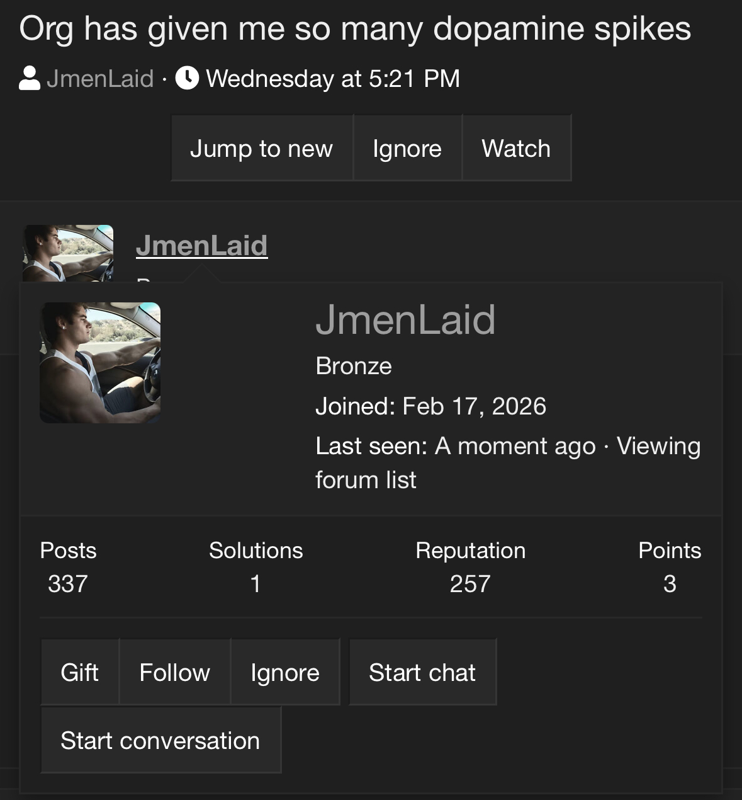Send a Gift to JmenLaid
This screenshot has width=742, height=800.
(x=80, y=672)
